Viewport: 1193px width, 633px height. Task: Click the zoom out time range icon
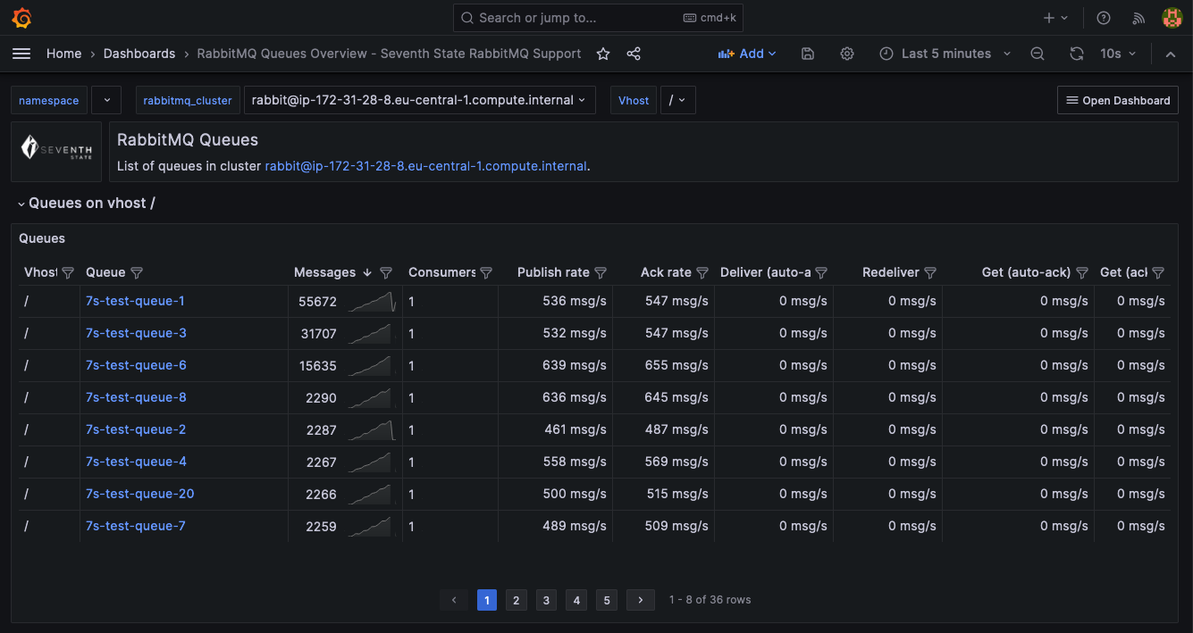coord(1038,54)
